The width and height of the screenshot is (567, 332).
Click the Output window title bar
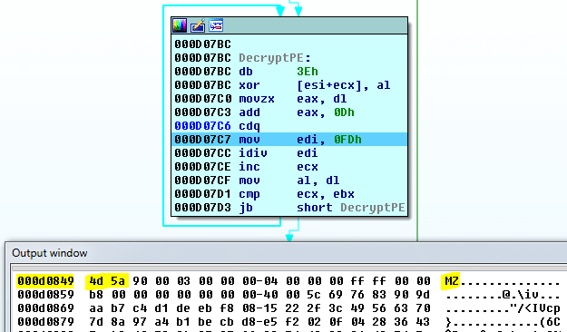click(286, 253)
